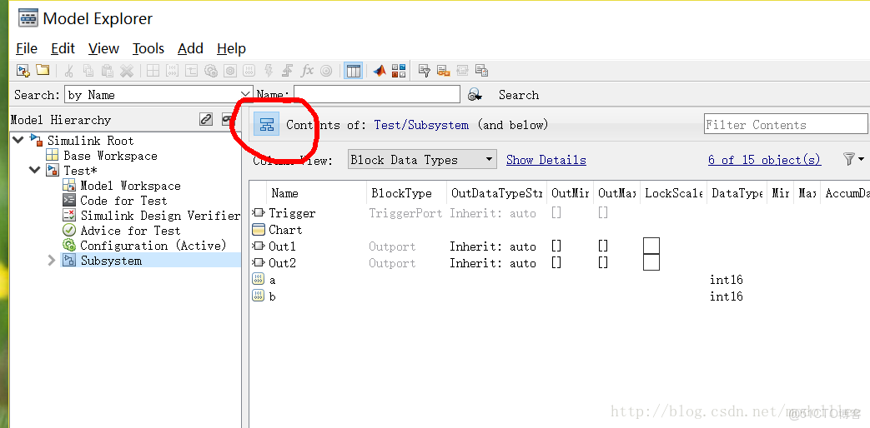Click the OutDataTypeStr column header
Image resolution: width=870 pixels, height=428 pixels.
(496, 192)
